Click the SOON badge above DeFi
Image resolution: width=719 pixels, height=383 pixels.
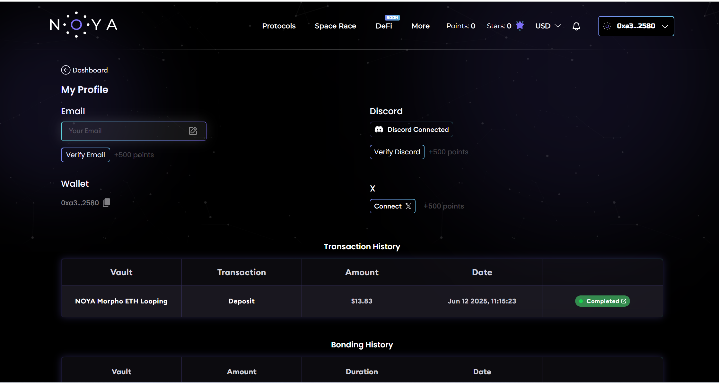point(392,18)
